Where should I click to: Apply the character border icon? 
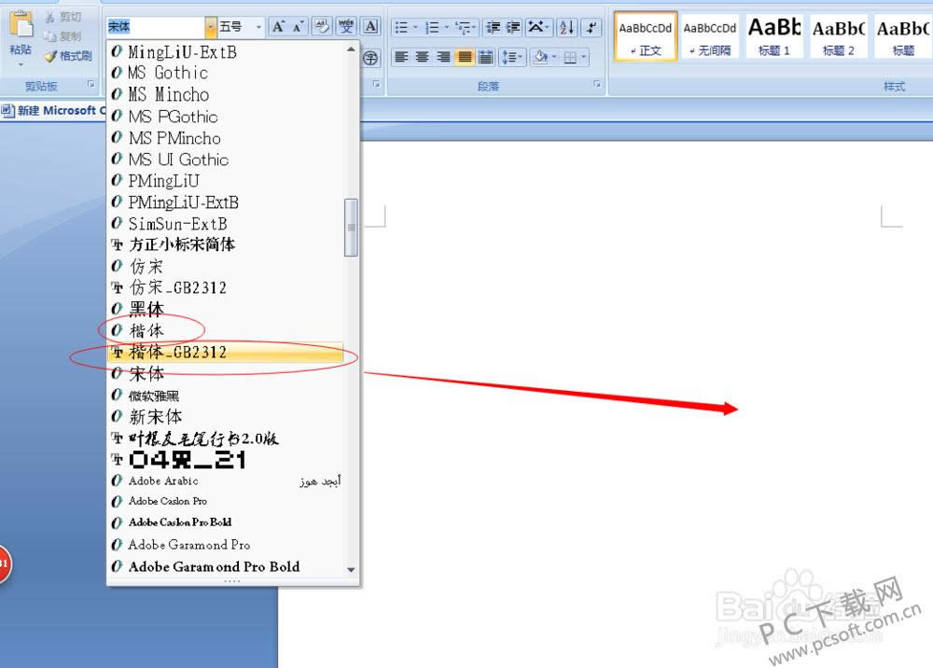[x=372, y=26]
